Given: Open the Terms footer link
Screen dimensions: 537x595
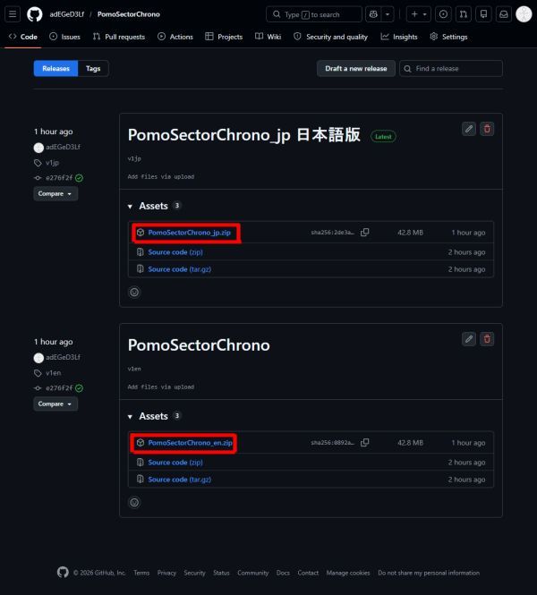Looking at the screenshot, I should (x=141, y=573).
